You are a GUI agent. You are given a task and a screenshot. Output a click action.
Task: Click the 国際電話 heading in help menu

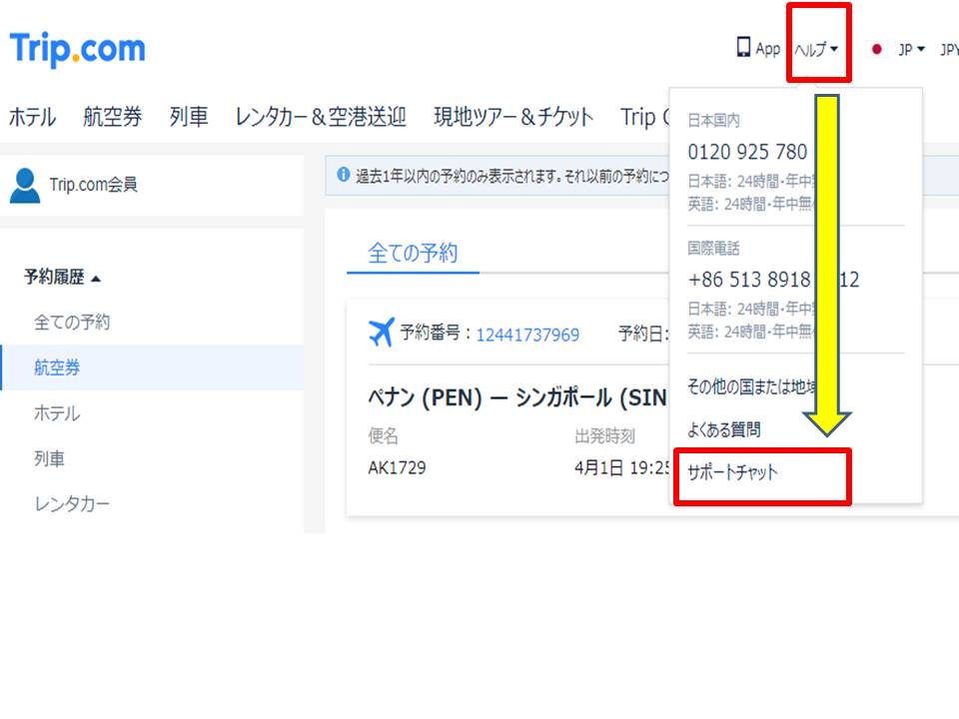[713, 248]
